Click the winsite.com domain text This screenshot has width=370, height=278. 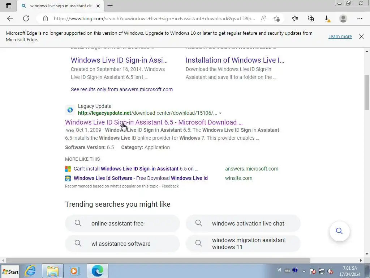pyautogui.click(x=238, y=178)
